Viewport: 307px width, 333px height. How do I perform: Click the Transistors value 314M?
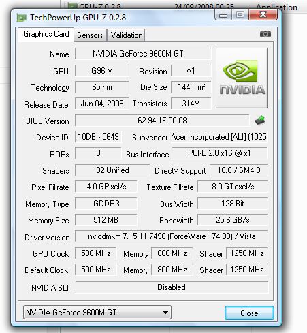pyautogui.click(x=191, y=104)
